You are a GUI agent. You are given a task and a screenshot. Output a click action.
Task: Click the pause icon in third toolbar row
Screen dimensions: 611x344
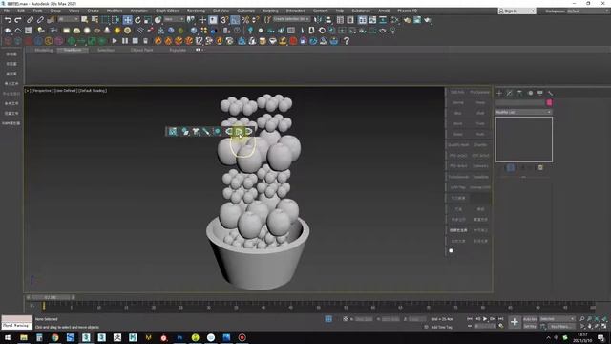(125, 40)
